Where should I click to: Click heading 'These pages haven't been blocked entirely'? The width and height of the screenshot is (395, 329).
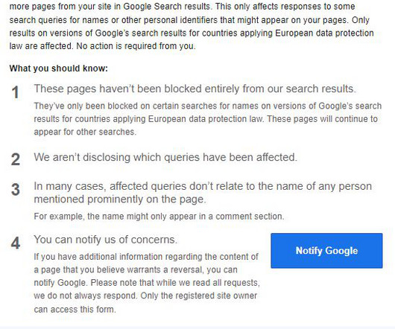[x=195, y=89]
